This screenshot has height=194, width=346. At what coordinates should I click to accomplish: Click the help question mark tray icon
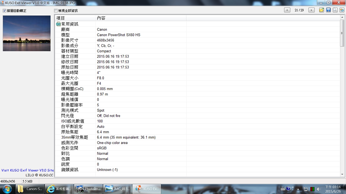point(288,189)
